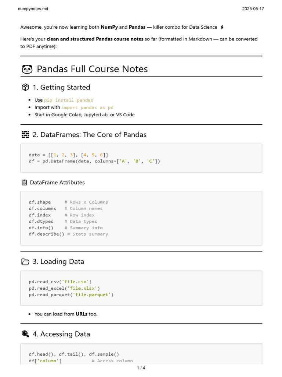Viewport: 282px width, 377px height.
Task: Click the bold "URLs" word in the bullet
Action: pos(81,314)
